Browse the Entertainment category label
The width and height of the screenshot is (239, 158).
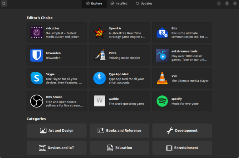click(186, 148)
